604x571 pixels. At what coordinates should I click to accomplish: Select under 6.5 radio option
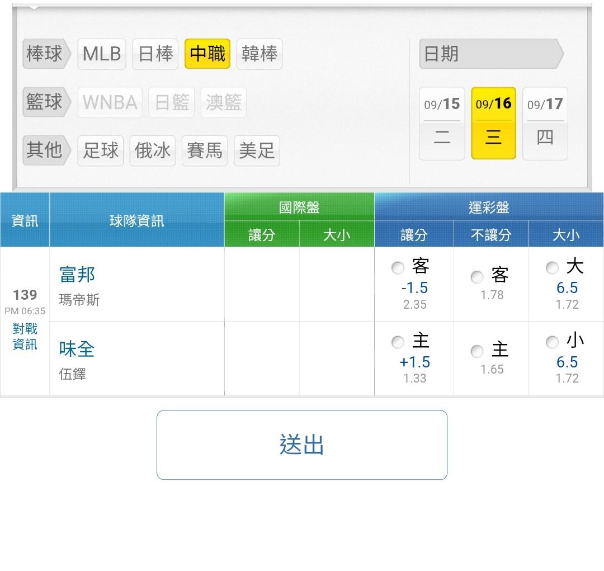tap(552, 342)
